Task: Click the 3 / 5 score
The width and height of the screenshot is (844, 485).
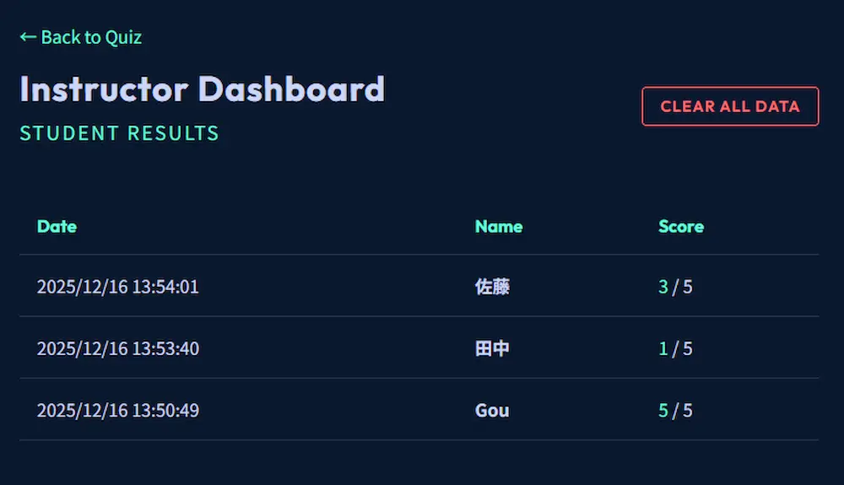Action: click(675, 287)
